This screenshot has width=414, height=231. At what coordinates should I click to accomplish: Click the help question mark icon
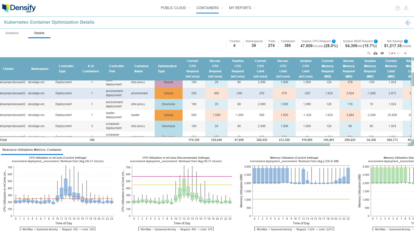[x=398, y=8]
